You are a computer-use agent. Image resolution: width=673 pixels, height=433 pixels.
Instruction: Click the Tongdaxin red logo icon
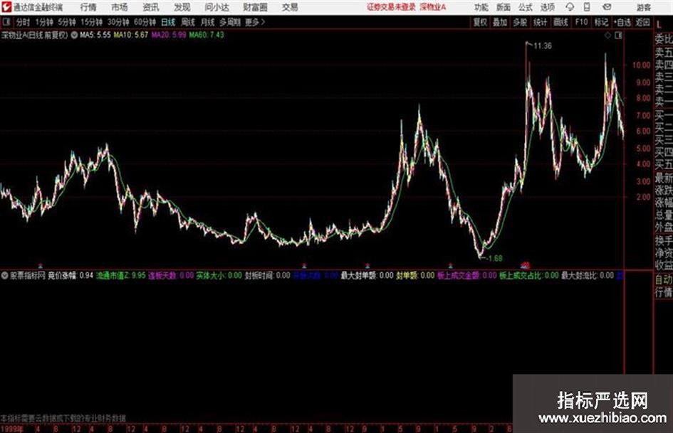click(x=6, y=7)
